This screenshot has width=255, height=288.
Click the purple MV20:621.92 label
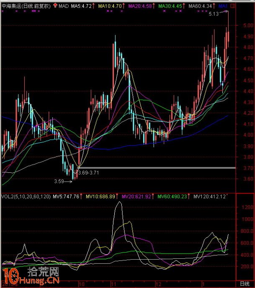pyautogui.click(x=137, y=197)
